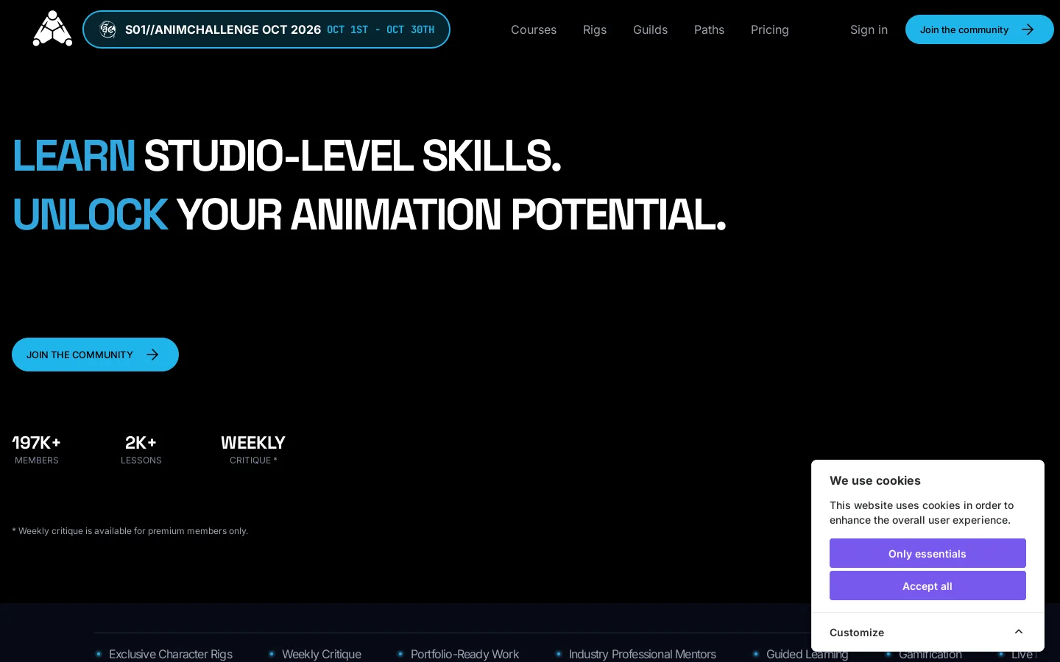Click the Sign in link
The image size is (1060, 662).
tap(869, 29)
